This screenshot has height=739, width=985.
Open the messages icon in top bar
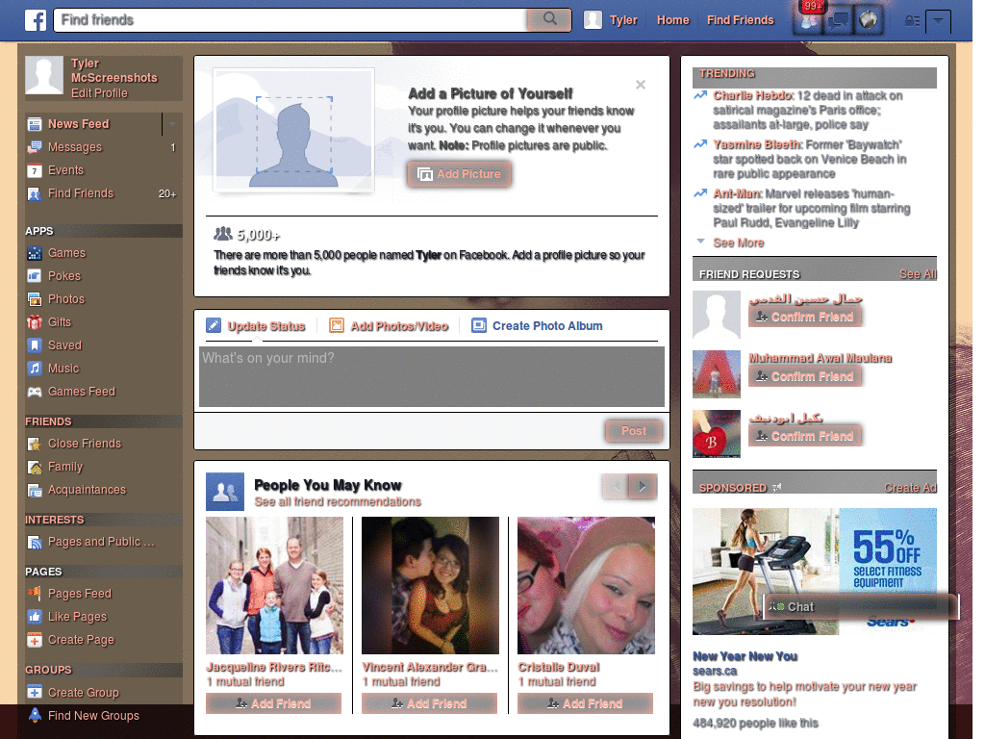tap(838, 21)
